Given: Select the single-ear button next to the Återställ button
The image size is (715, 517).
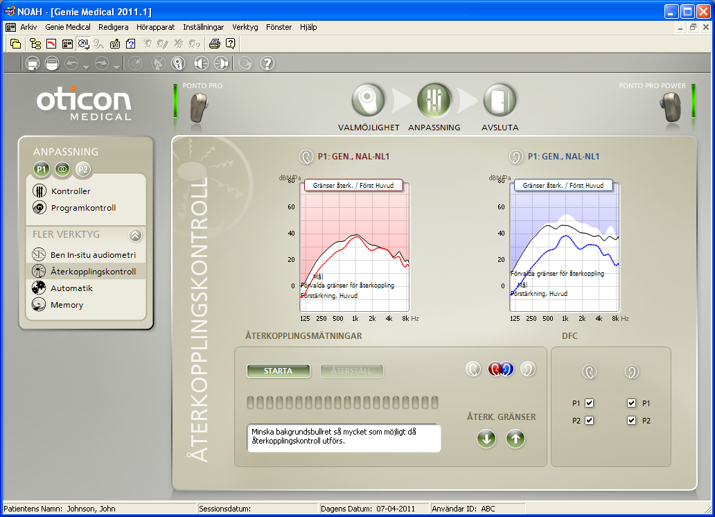Looking at the screenshot, I should click(473, 369).
